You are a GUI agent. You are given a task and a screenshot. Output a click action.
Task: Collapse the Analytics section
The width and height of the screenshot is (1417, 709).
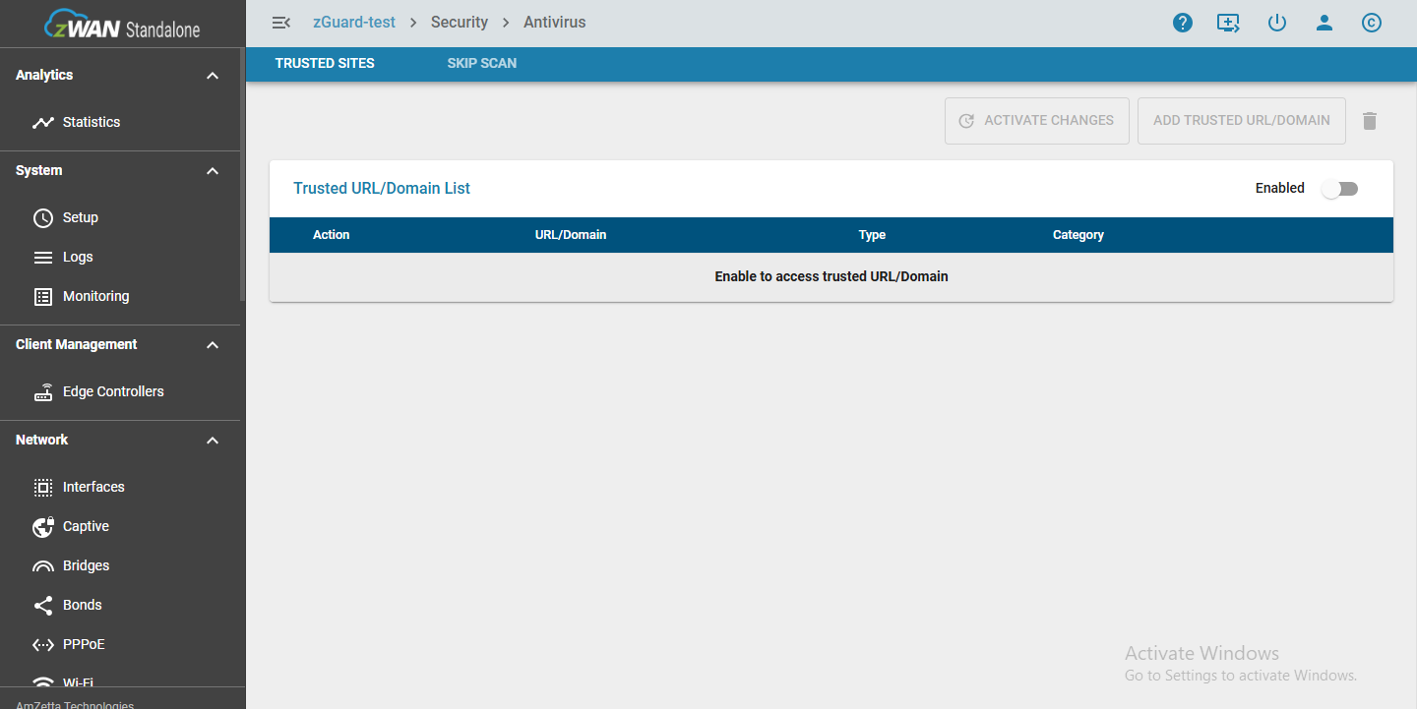212,75
